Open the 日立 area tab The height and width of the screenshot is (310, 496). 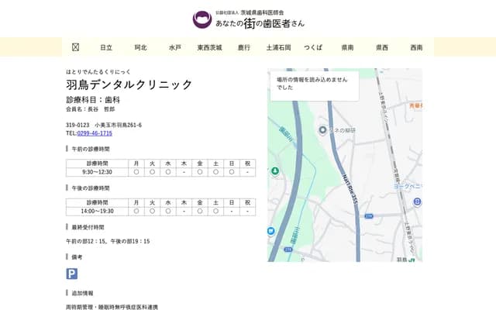106,47
